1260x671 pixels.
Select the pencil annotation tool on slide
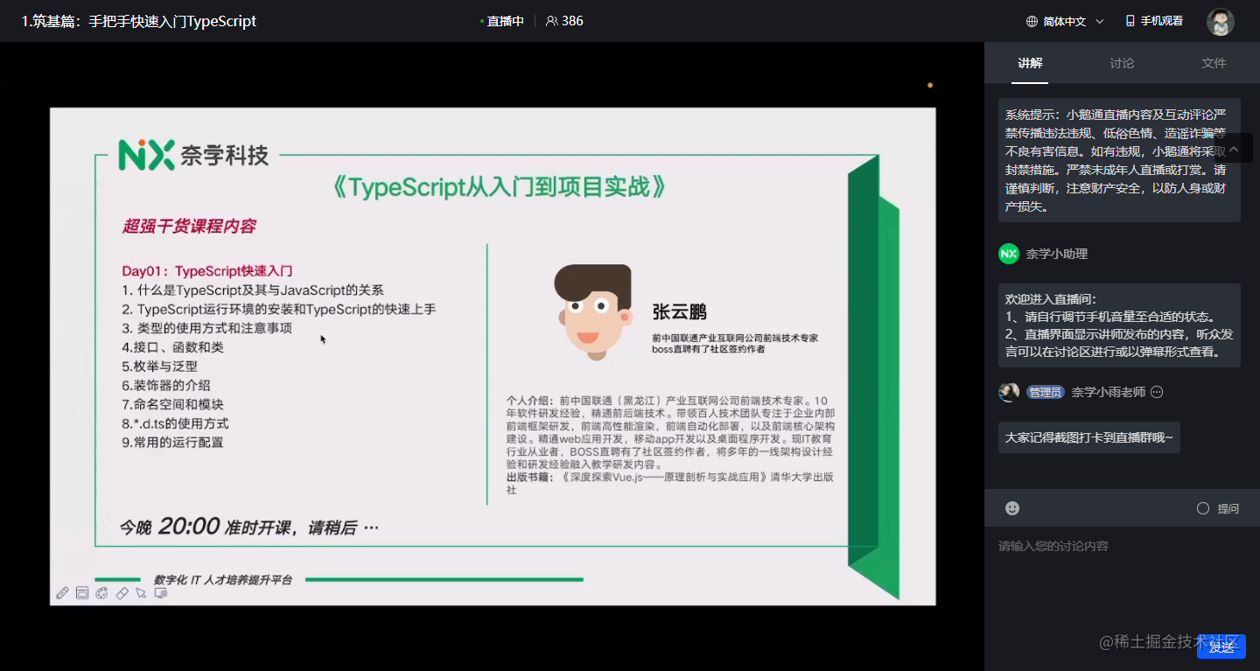(x=62, y=593)
